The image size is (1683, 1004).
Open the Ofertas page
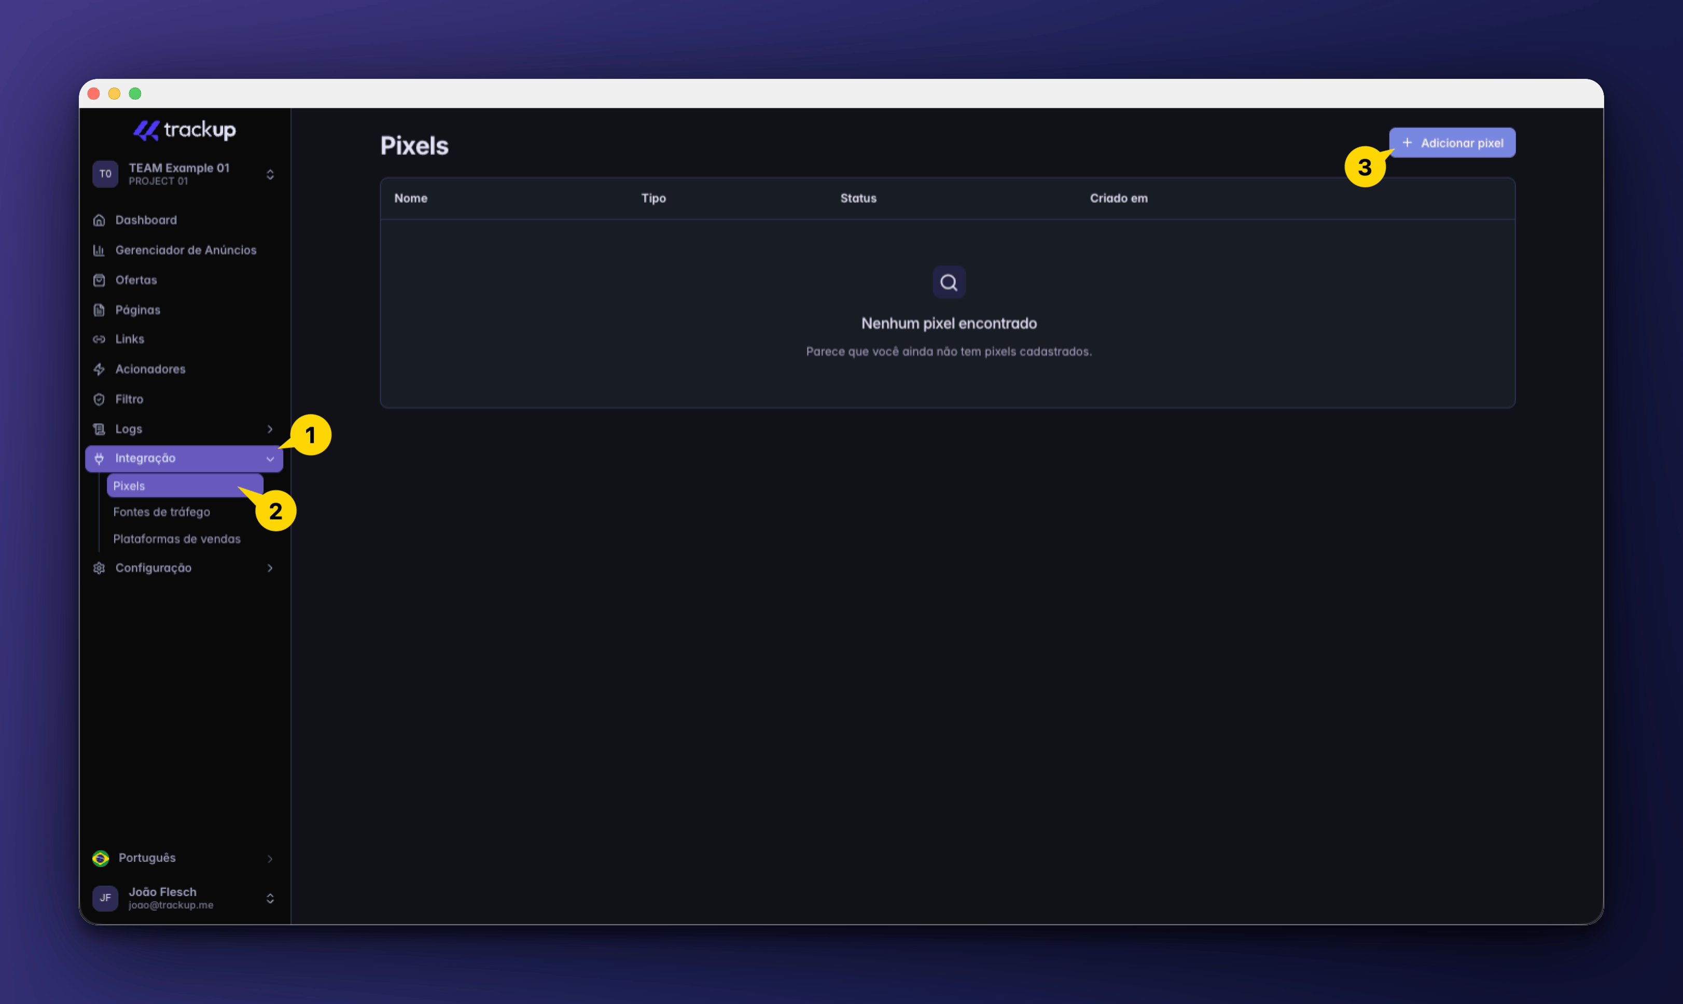(184, 280)
